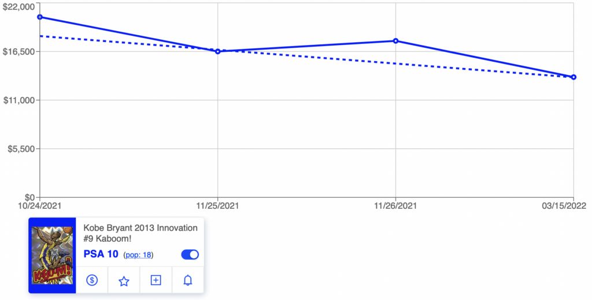Select the 10/24/2021 data point
592x300 pixels.
pyautogui.click(x=40, y=17)
